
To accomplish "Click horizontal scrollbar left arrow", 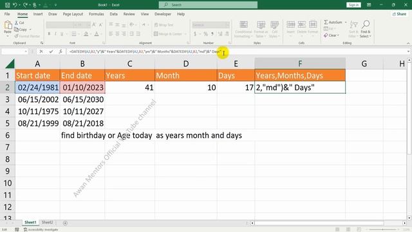I will (x=252, y=223).
